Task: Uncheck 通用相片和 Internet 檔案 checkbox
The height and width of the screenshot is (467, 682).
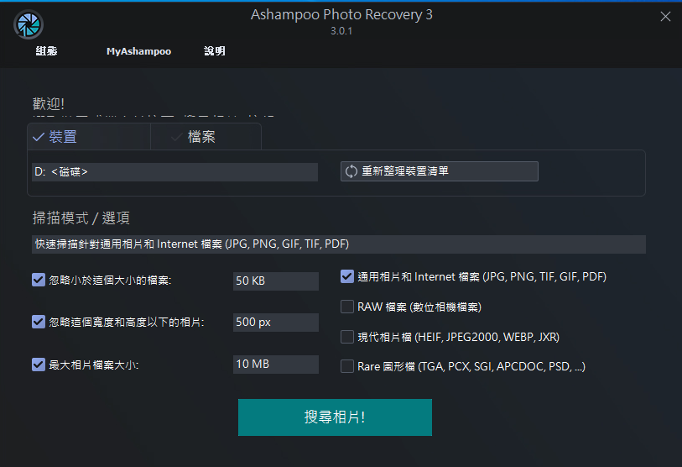Action: [347, 276]
